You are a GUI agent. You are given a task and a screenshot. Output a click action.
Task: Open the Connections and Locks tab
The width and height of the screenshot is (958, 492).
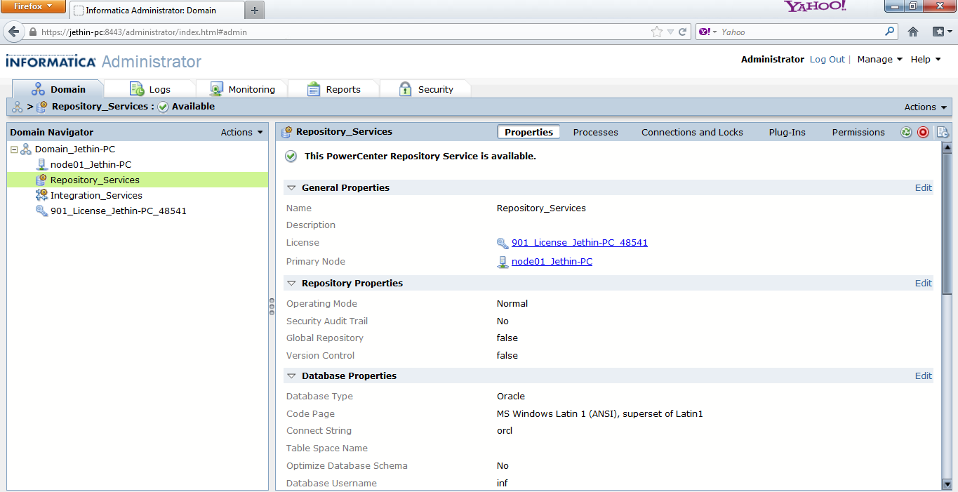[691, 132]
